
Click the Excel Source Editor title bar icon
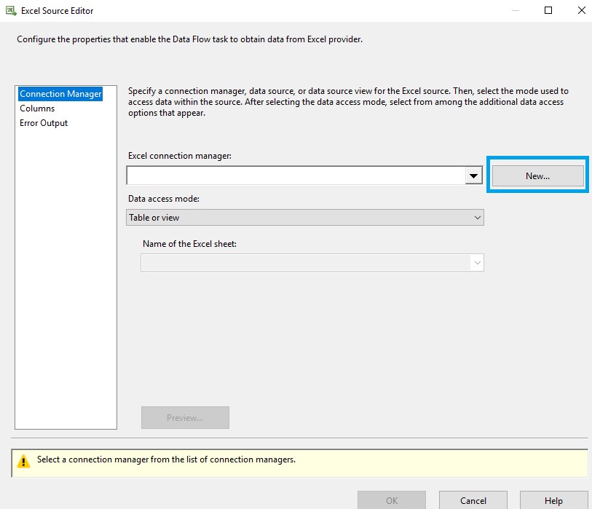11,11
